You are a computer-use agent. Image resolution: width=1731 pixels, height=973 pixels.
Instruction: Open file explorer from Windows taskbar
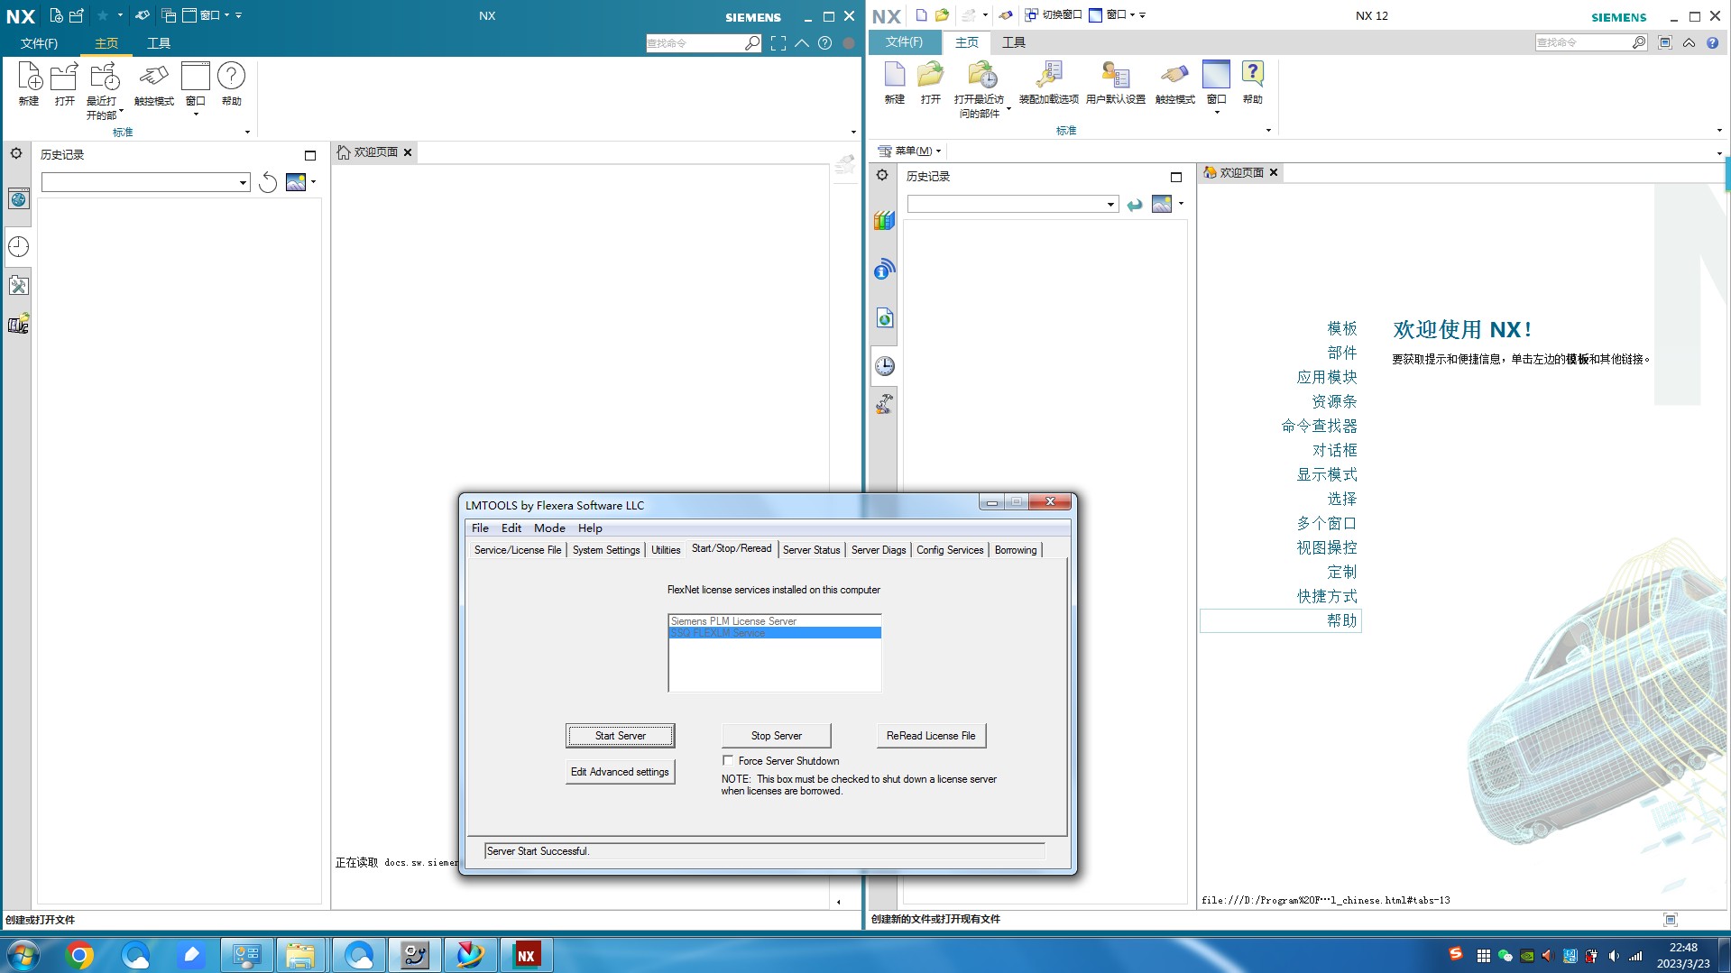(x=300, y=955)
